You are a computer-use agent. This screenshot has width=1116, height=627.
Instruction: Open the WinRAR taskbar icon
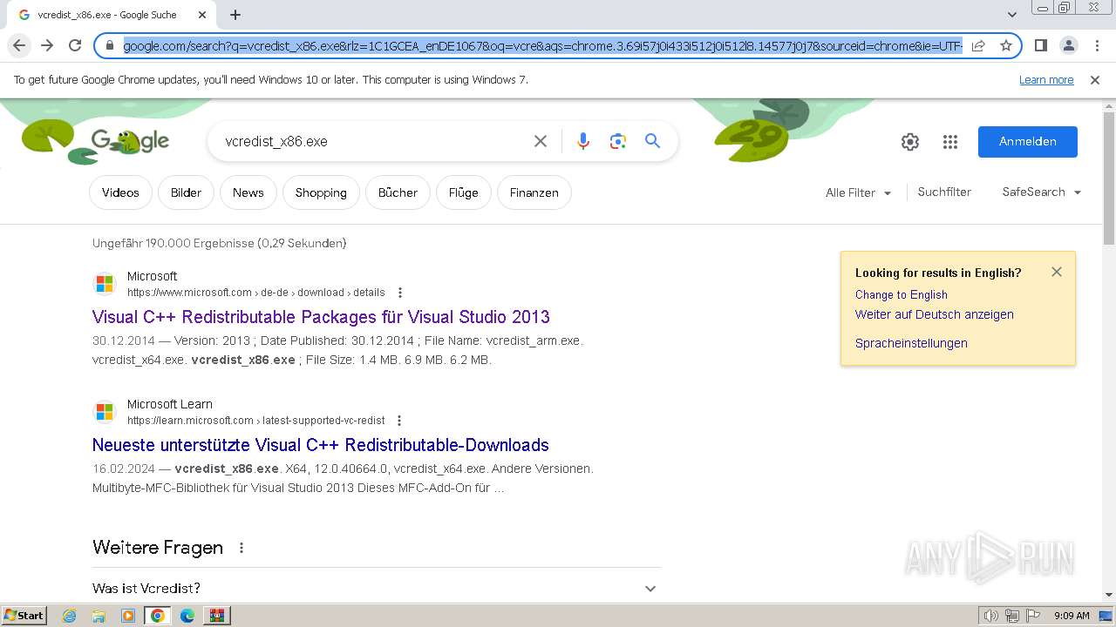tap(217, 616)
